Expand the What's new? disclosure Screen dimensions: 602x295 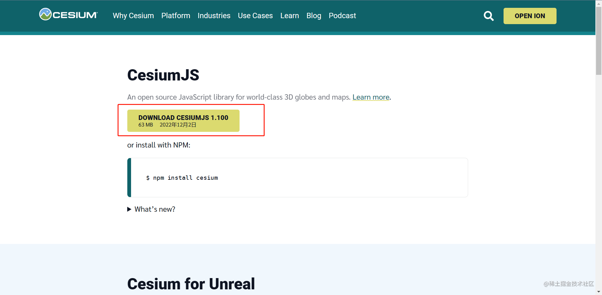coord(151,209)
